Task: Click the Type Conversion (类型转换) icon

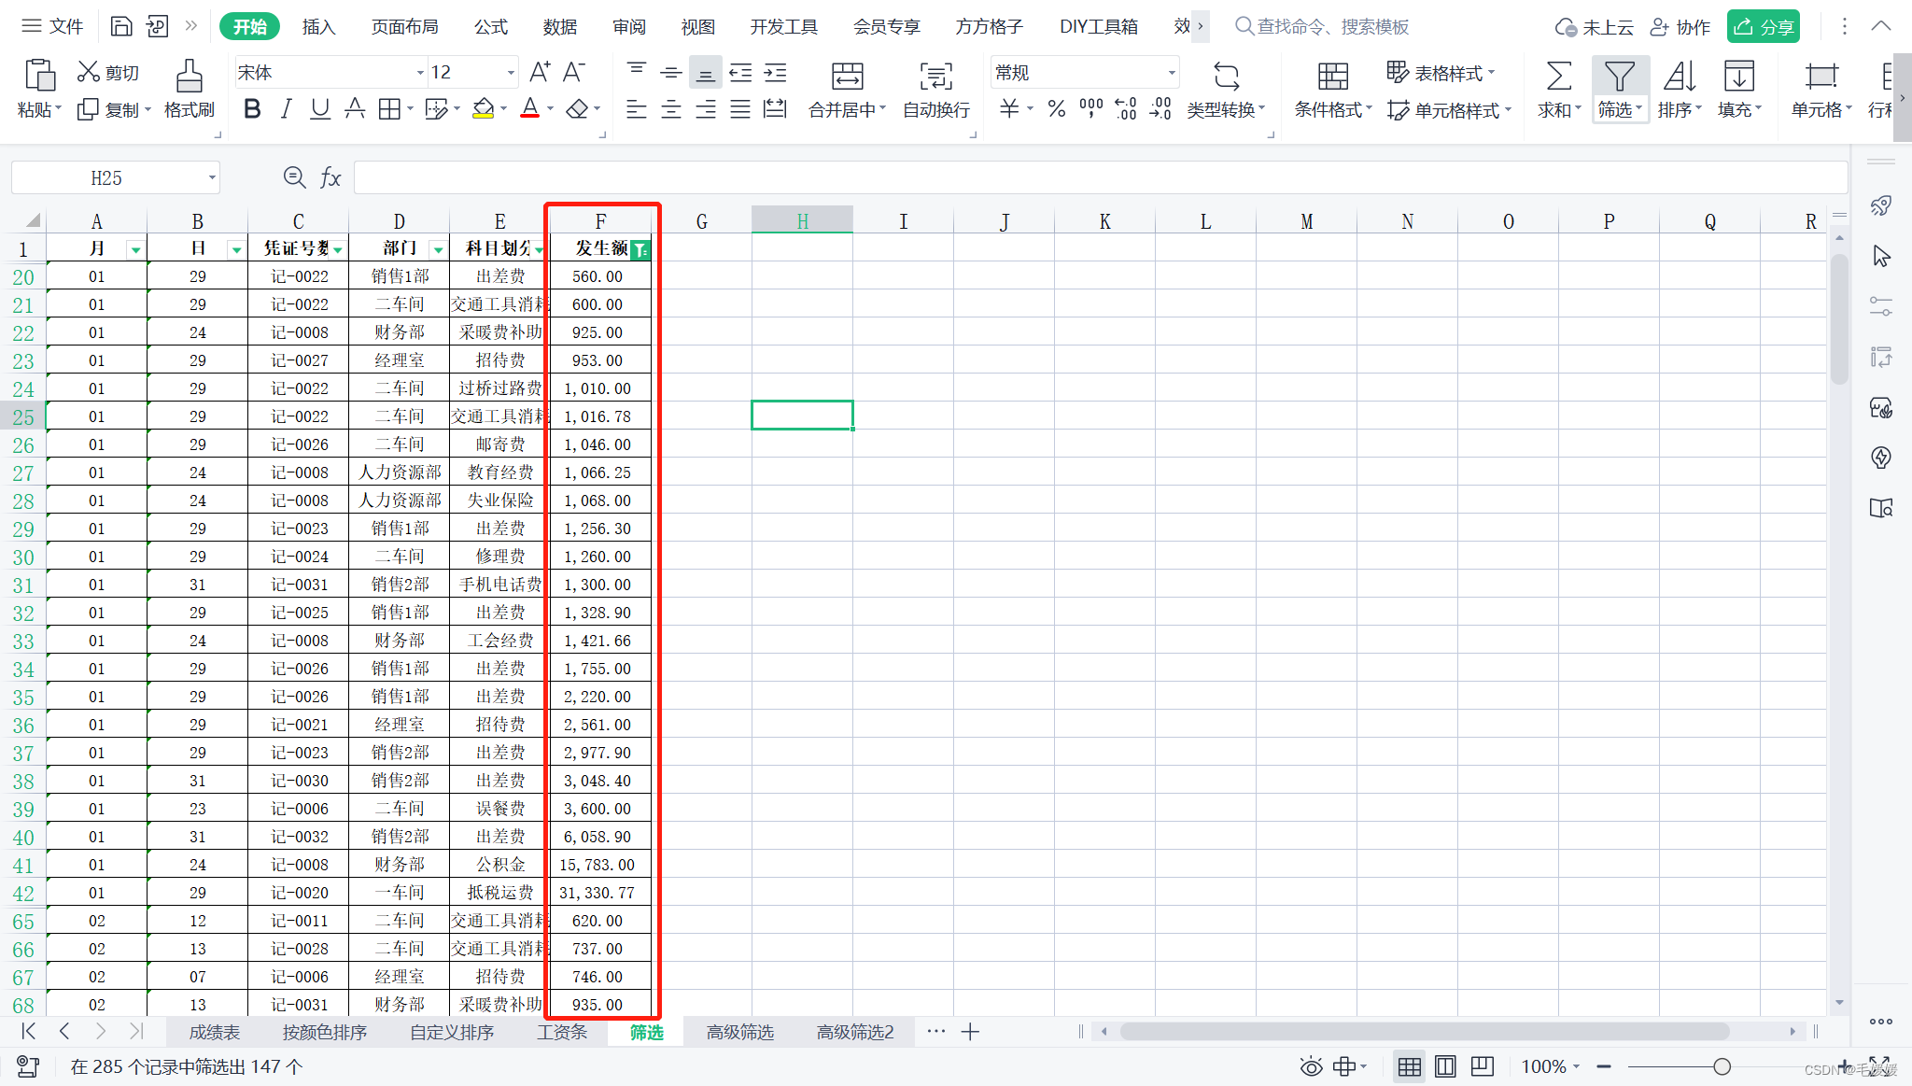Action: pyautogui.click(x=1226, y=77)
